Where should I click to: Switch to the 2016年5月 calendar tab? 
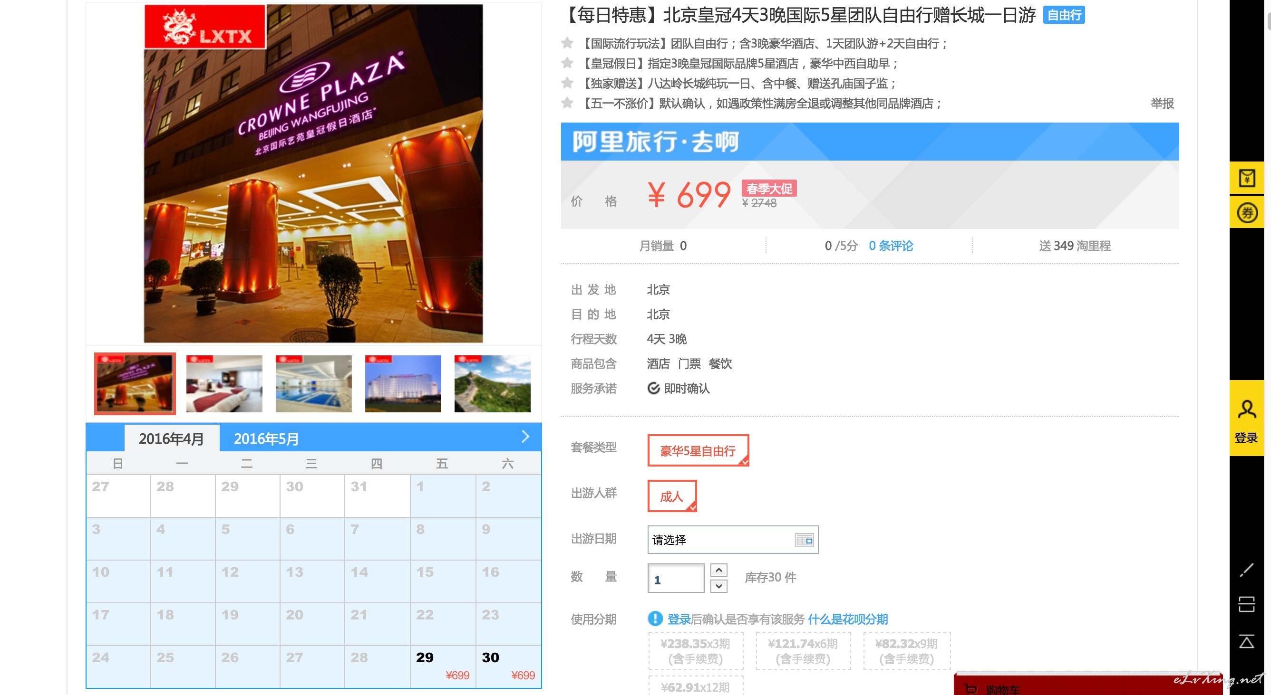[266, 438]
